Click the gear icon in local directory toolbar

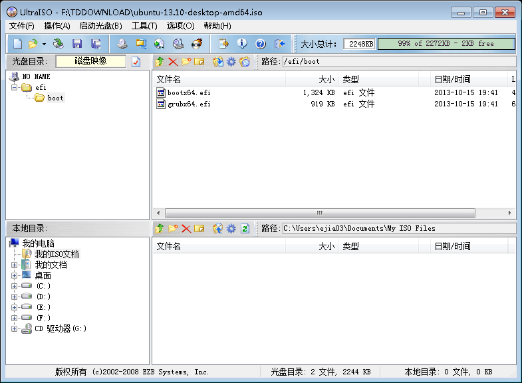[x=231, y=228]
